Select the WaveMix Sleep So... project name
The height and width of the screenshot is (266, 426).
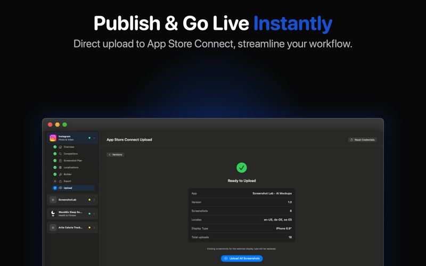pos(70,212)
